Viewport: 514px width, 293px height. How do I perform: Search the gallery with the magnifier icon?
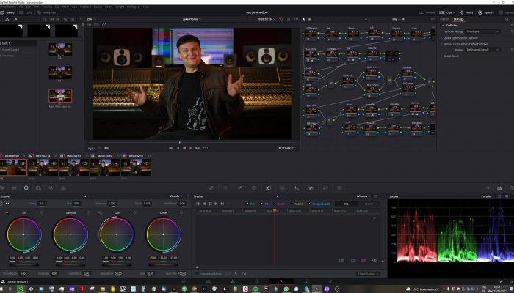(65, 19)
